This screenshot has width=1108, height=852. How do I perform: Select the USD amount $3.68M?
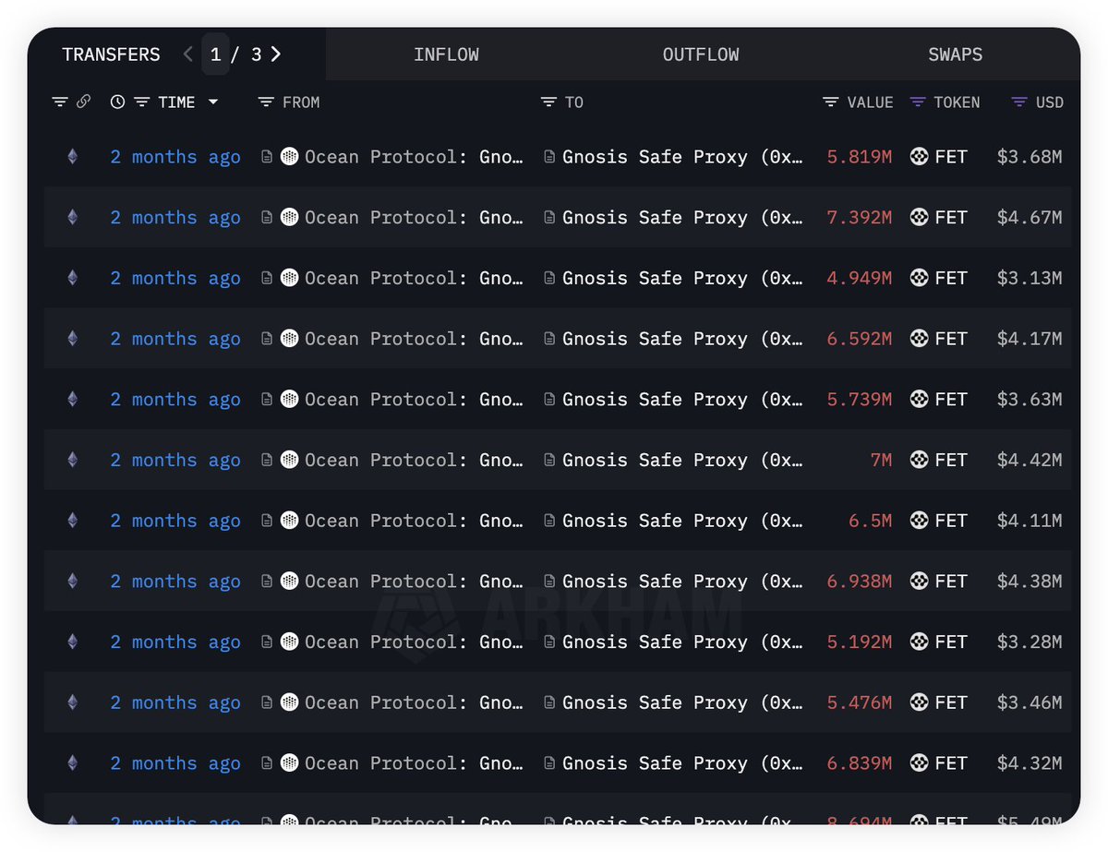[x=1030, y=157]
